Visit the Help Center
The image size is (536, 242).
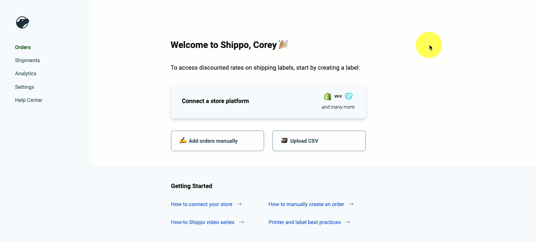click(29, 100)
